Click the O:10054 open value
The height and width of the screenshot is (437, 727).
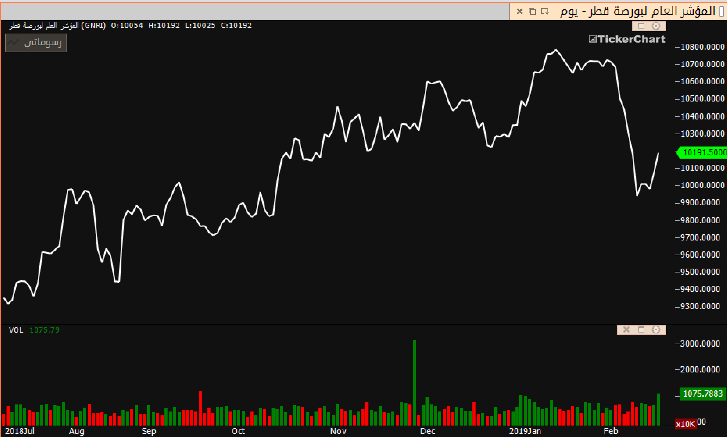[127, 26]
